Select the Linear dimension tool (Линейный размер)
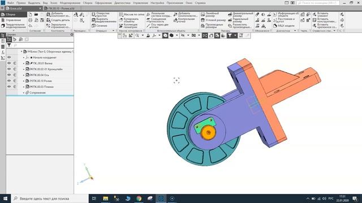This screenshot has width=362, height=203. tap(210, 15)
